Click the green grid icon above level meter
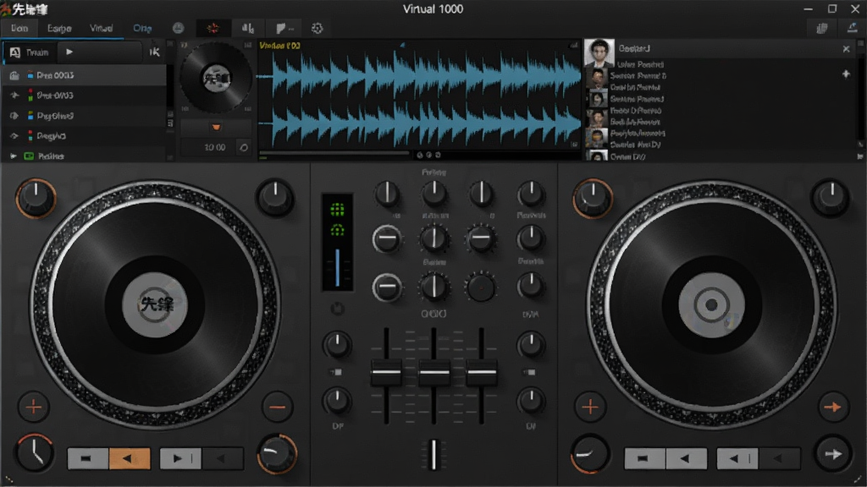 click(337, 210)
